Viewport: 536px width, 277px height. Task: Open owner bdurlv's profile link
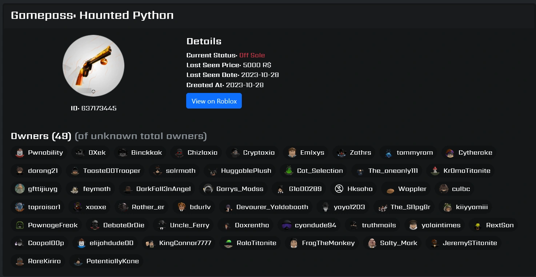pos(193,207)
